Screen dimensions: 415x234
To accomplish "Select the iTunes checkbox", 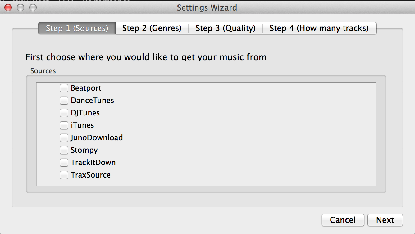I will (x=64, y=125).
